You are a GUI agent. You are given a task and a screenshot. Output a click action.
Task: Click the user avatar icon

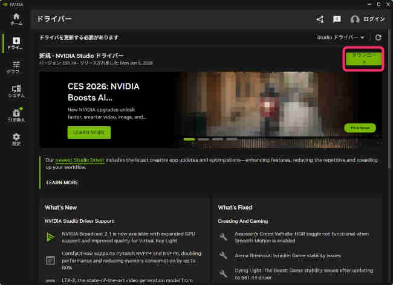(355, 19)
